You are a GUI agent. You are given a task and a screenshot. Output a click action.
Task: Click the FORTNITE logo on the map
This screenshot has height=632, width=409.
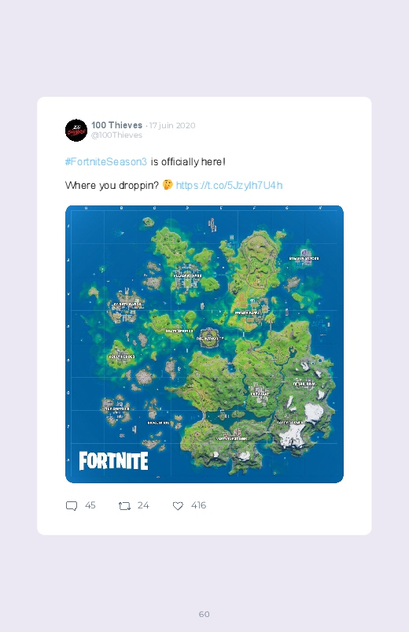click(113, 460)
